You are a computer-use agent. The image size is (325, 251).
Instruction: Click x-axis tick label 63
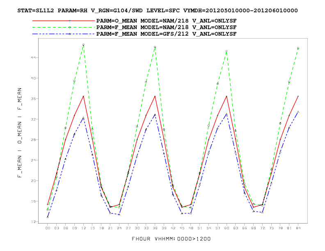pyautogui.click(x=236, y=228)
